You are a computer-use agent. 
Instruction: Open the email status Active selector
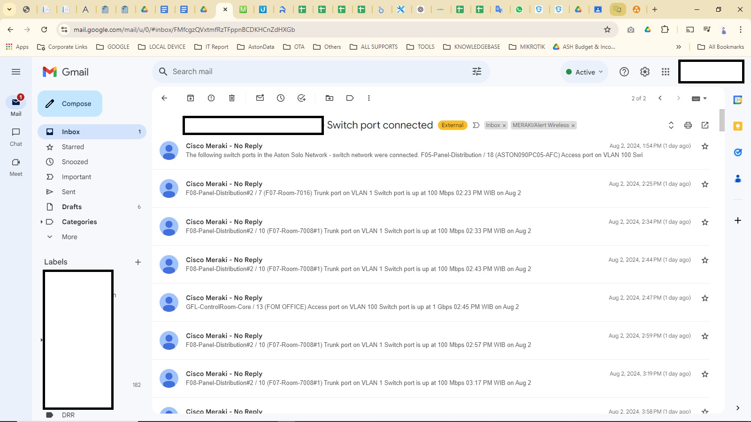pyautogui.click(x=584, y=72)
